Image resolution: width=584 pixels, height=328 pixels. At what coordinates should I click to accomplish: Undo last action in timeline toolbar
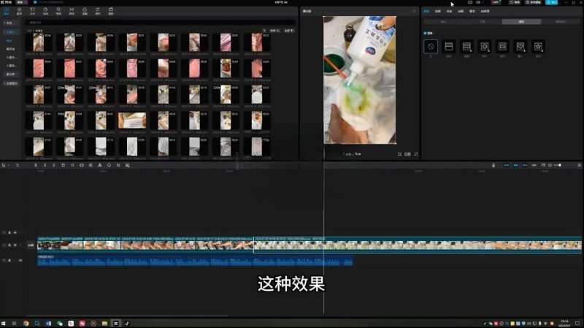[x=17, y=165]
